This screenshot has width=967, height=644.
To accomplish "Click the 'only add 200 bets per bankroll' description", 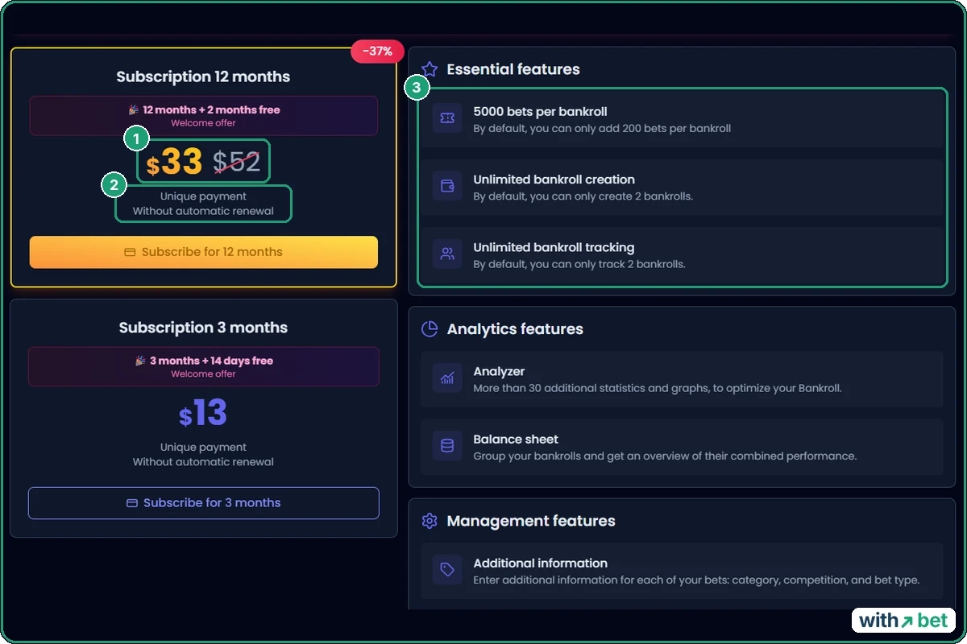I will coord(602,128).
